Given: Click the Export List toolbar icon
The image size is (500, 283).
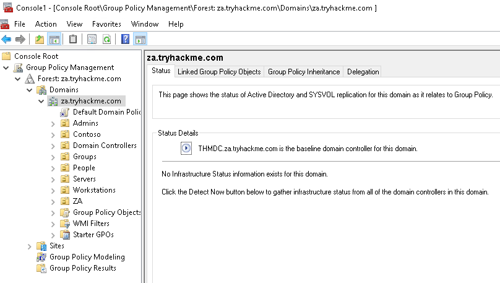Looking at the screenshot, I should click(x=92, y=40).
